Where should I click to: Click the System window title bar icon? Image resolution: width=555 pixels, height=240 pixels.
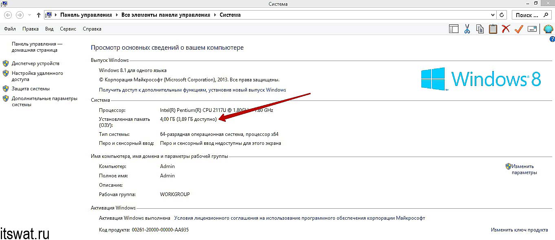click(4, 4)
